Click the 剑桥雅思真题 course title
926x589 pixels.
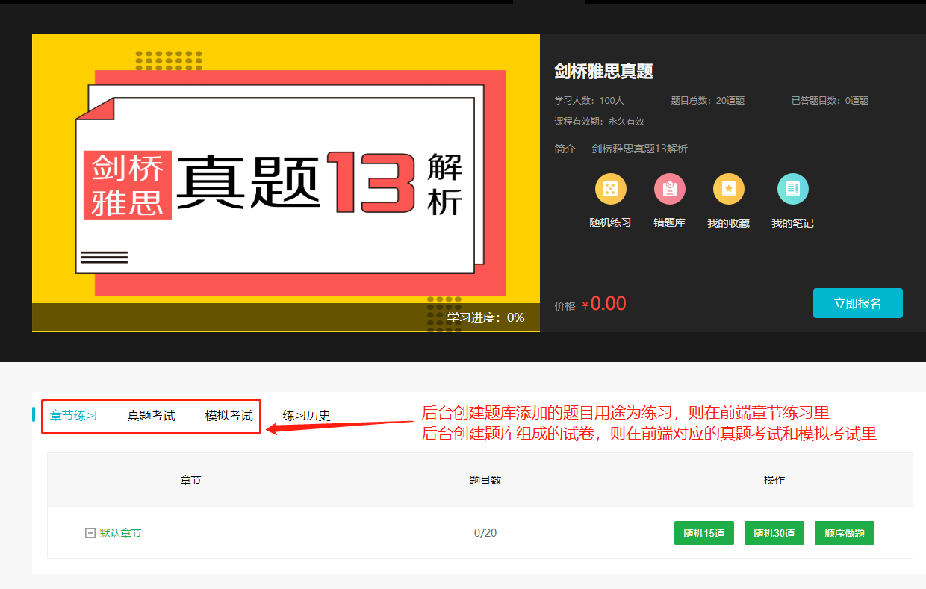point(603,72)
